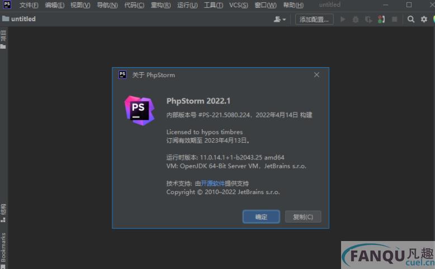Open the 视图(V) menu
Image resolution: width=435 pixels, height=269 pixels.
pos(80,5)
